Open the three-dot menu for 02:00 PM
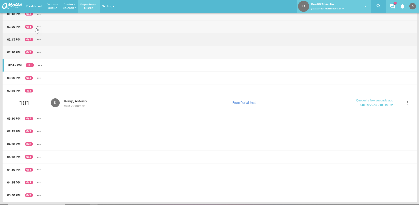This screenshot has width=419, height=205. (x=39, y=27)
